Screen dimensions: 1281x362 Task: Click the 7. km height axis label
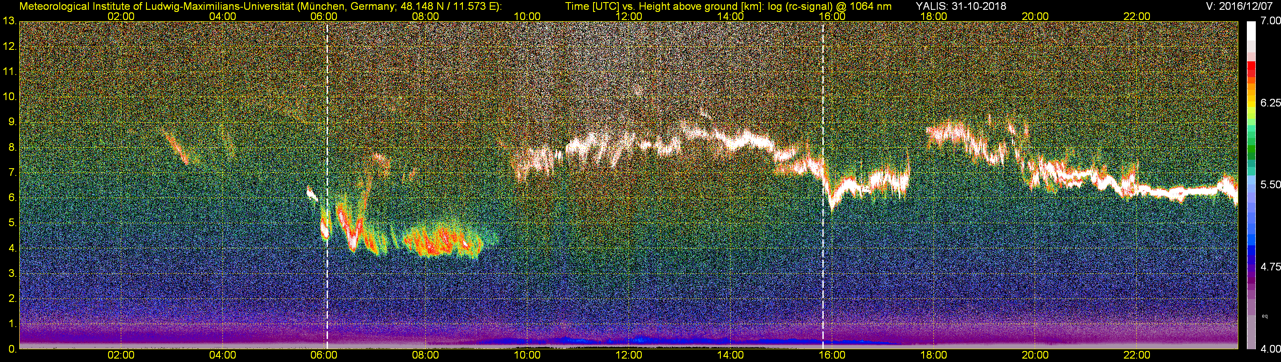[x=12, y=172]
